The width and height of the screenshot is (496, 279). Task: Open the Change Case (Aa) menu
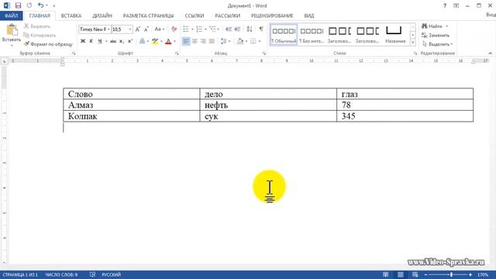[x=159, y=29]
